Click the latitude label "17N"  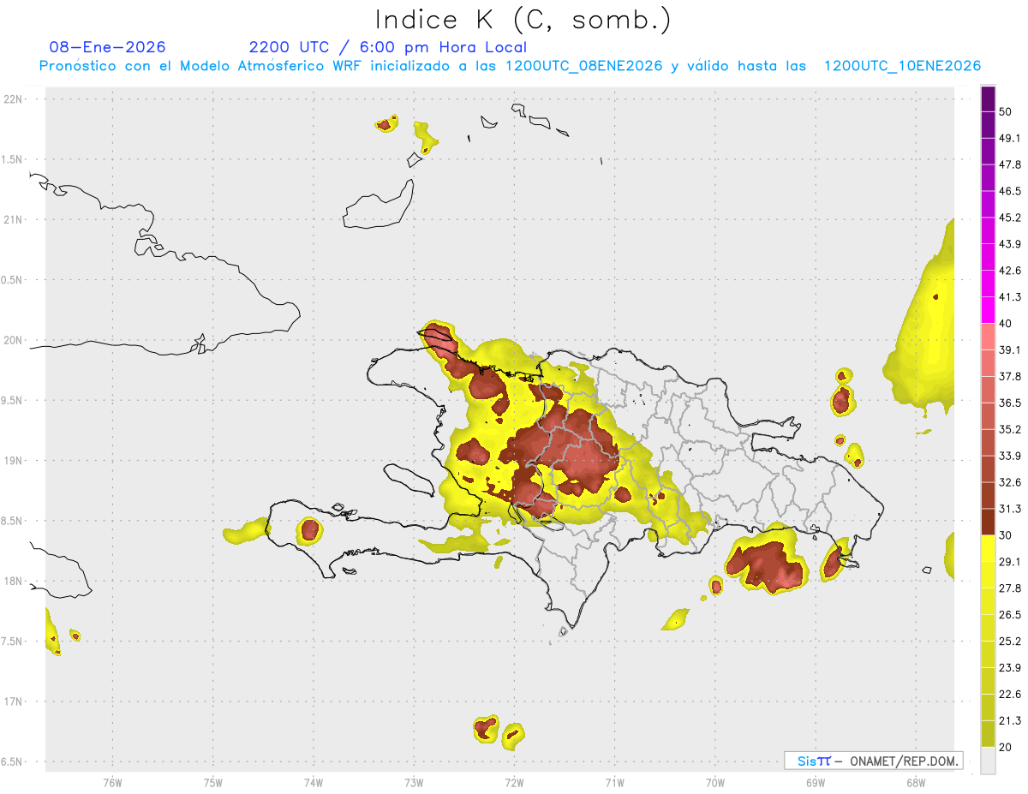13,701
